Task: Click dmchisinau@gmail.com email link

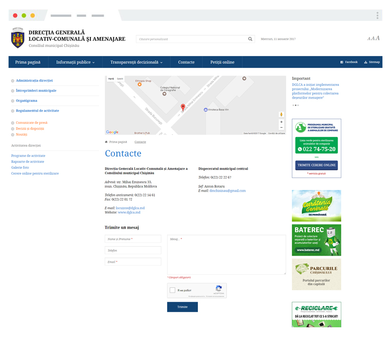Action: (228, 191)
